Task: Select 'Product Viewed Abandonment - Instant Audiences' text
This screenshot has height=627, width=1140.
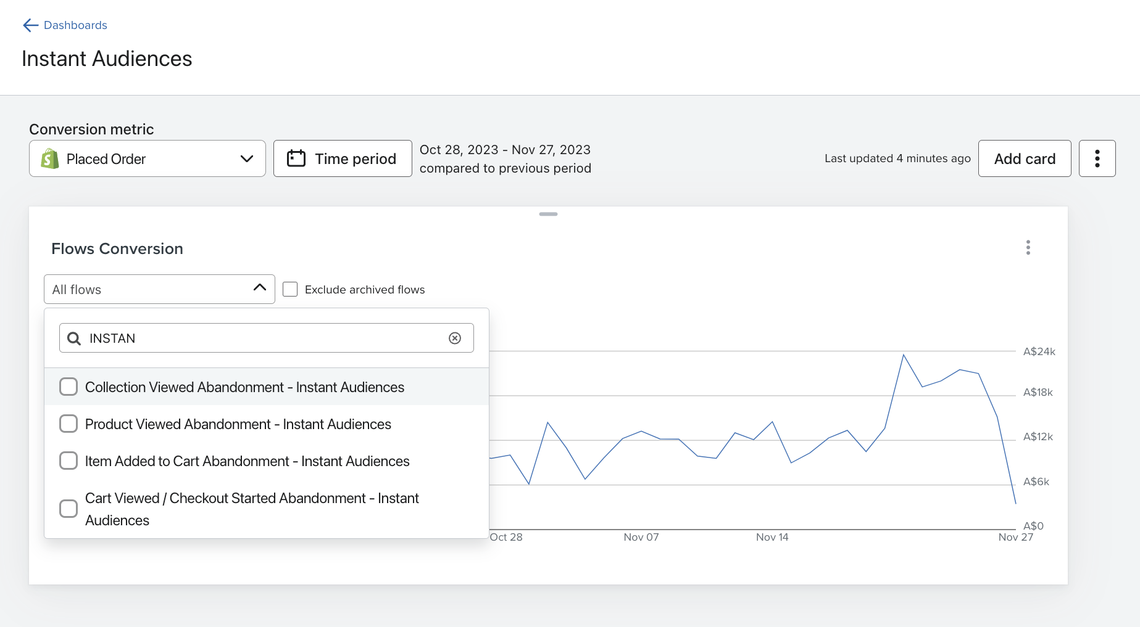Action: click(x=238, y=424)
